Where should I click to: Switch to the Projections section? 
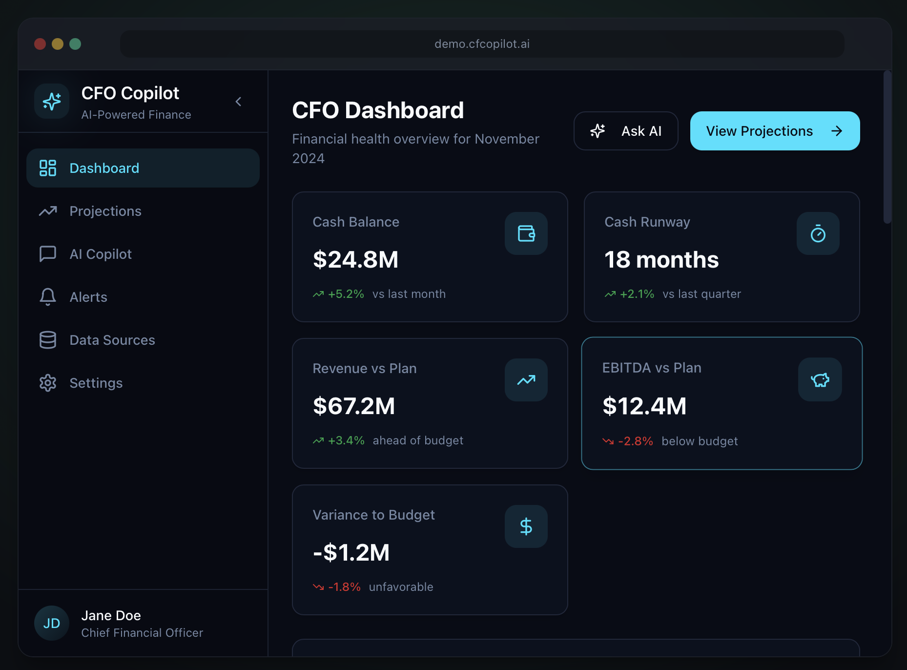pos(105,211)
